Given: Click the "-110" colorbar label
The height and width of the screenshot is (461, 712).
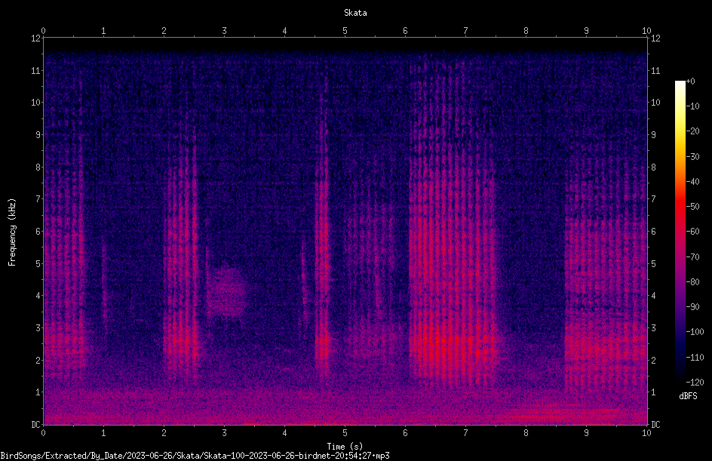Looking at the screenshot, I should click(x=695, y=358).
